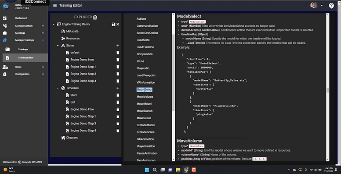Image resolution: width=341 pixels, height=174 pixels.
Task: Open the hamburger menu beside Training Editor
Action: point(55,5)
